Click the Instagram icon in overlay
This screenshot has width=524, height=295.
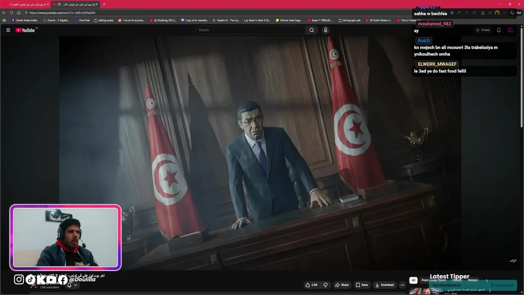[x=19, y=279]
